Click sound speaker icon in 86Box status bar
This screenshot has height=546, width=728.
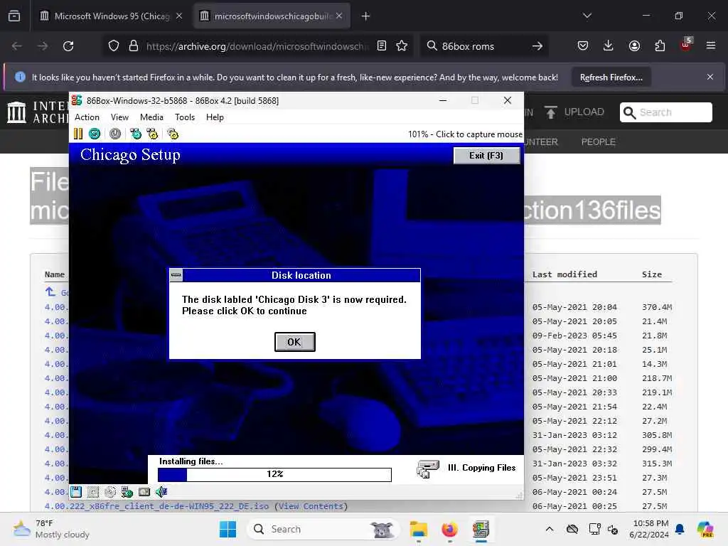click(x=161, y=492)
